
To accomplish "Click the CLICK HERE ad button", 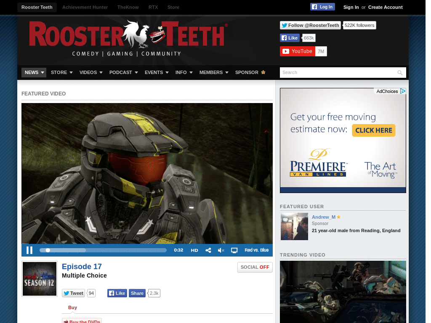I will (x=374, y=130).
